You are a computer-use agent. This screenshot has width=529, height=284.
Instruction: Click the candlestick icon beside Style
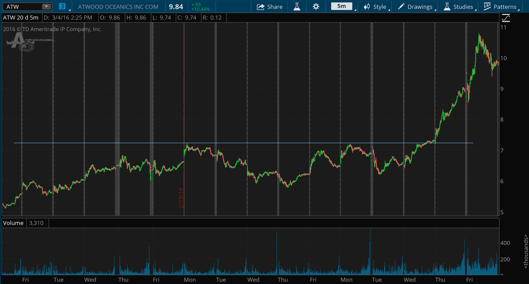click(x=367, y=7)
